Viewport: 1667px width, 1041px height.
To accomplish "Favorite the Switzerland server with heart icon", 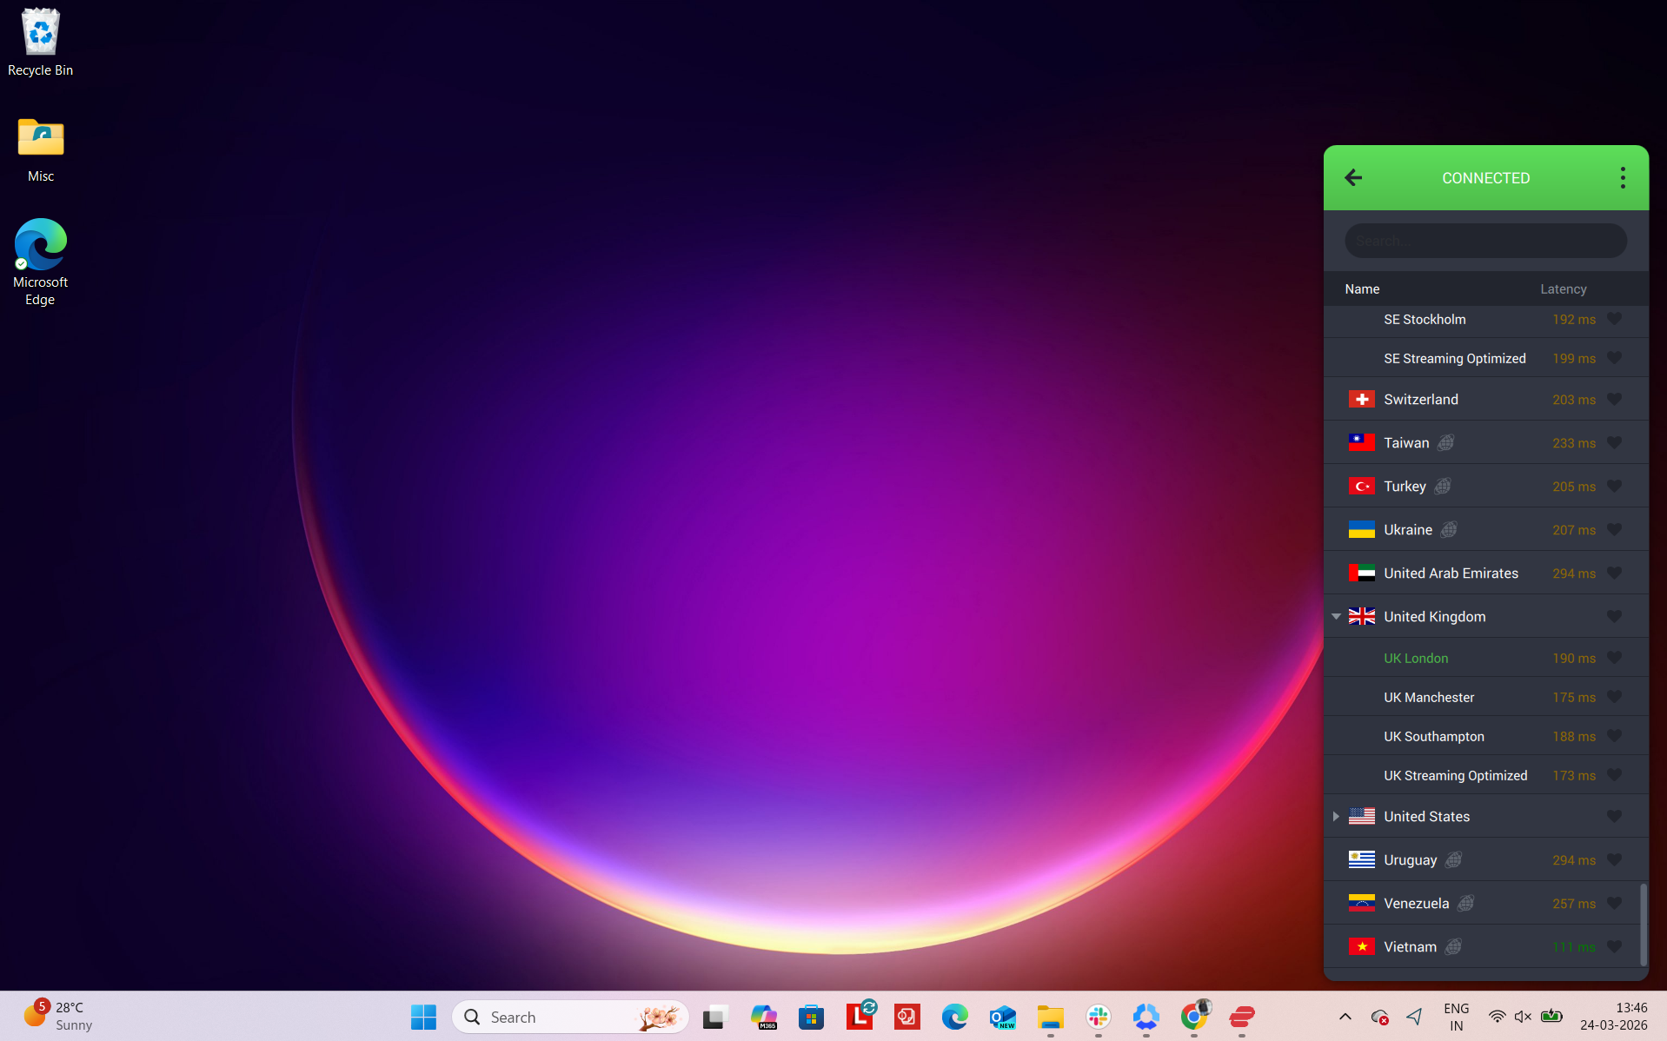I will point(1614,400).
